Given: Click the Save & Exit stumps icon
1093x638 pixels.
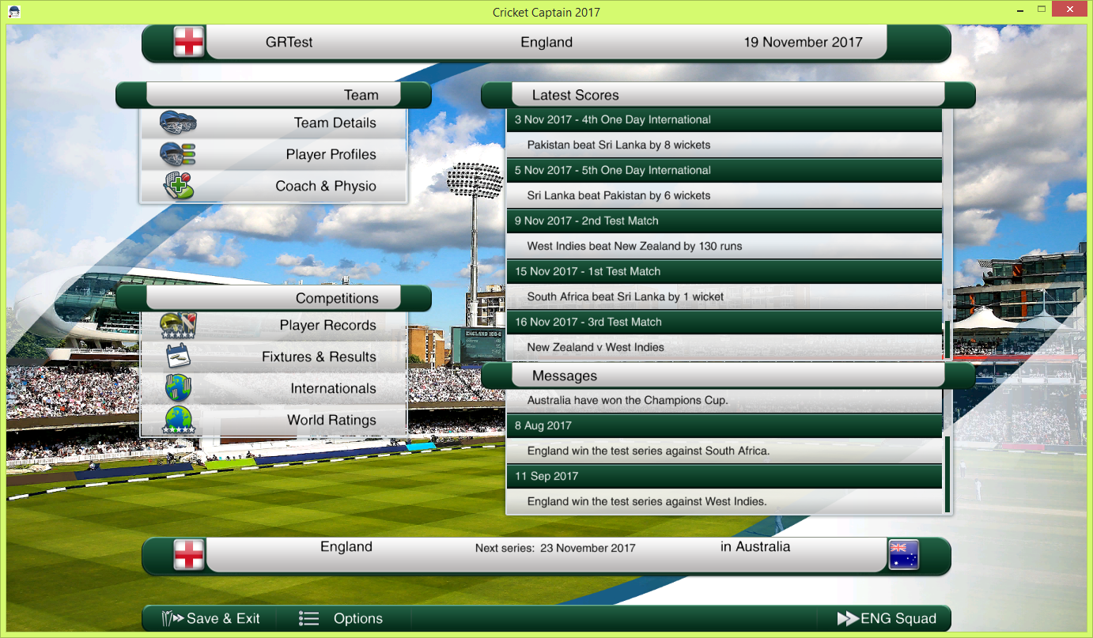Looking at the screenshot, I should (172, 618).
